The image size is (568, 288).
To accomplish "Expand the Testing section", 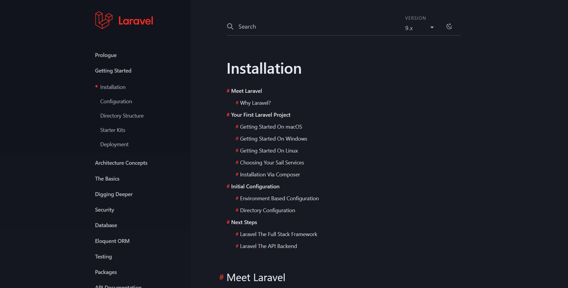I will [103, 257].
